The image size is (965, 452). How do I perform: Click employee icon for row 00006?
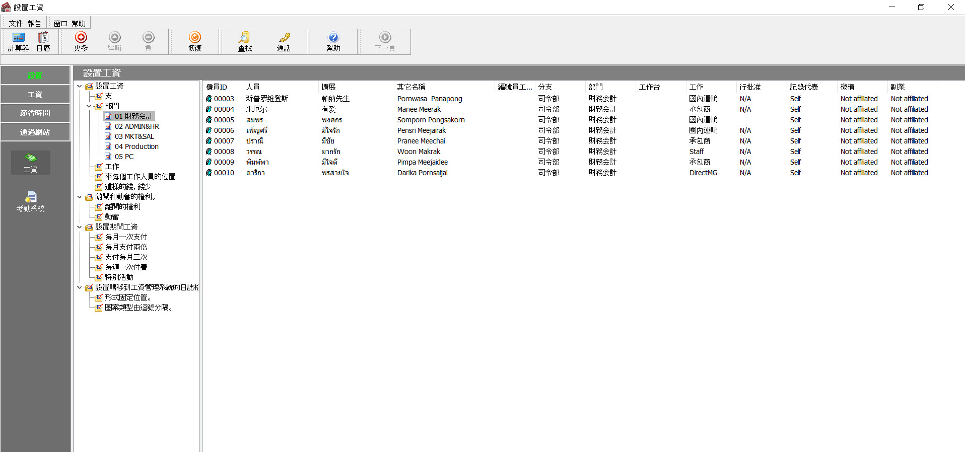209,130
